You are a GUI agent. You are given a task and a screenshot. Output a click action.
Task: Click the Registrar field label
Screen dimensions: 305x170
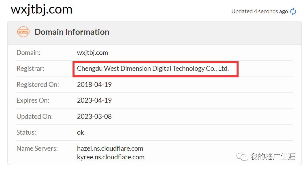30,69
